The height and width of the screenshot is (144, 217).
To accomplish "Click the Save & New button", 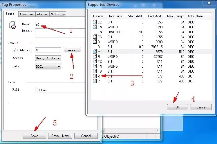I will coord(60,136).
